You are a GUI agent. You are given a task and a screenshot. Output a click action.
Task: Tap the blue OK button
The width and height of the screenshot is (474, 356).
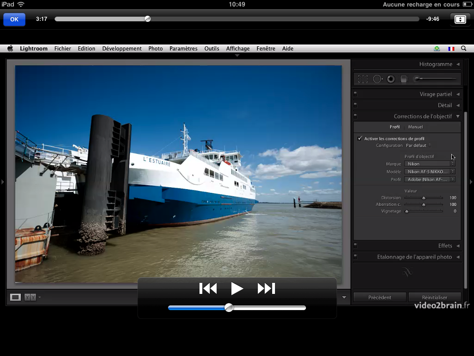[14, 19]
